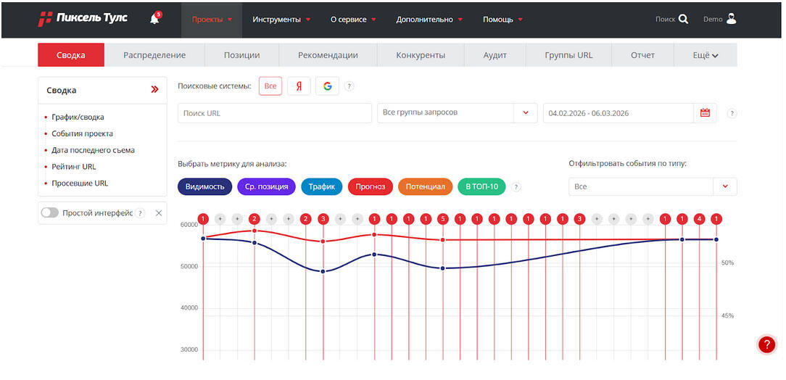Expand the Ещё tab menu
This screenshot has width=786, height=380.
705,55
